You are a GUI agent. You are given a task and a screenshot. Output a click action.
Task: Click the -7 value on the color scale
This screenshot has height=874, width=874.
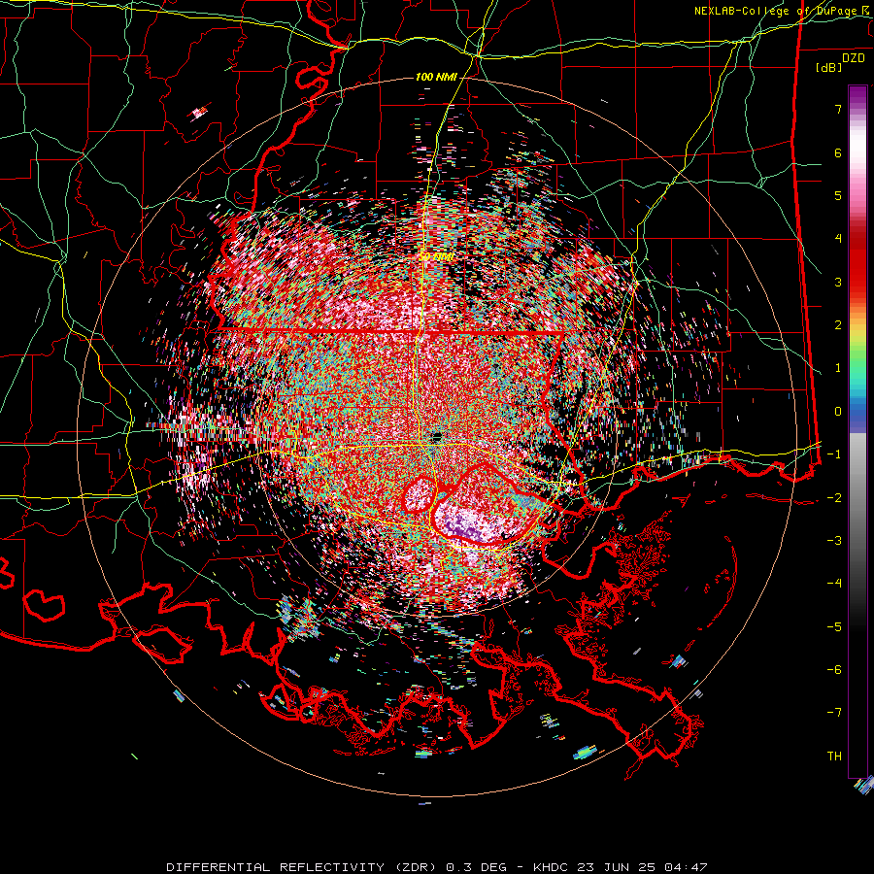tap(834, 713)
